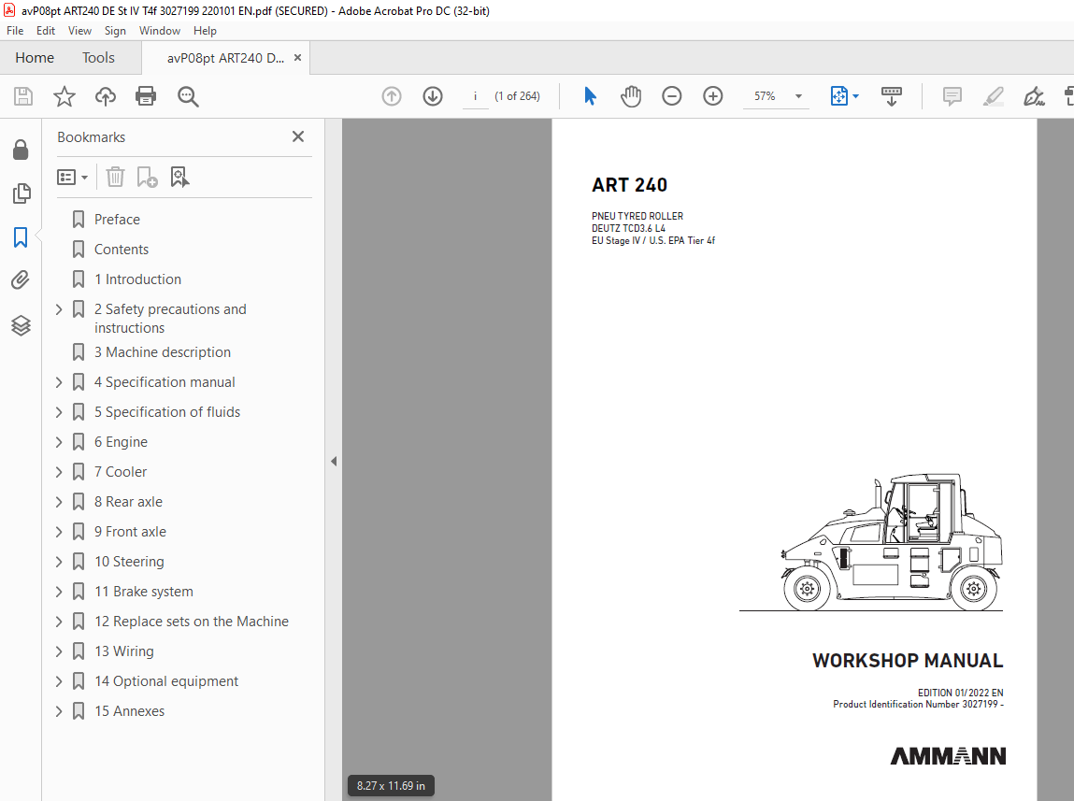Screen dimensions: 1074x801
Task: Upload file with the cloud arrow icon
Action: pyautogui.click(x=105, y=96)
